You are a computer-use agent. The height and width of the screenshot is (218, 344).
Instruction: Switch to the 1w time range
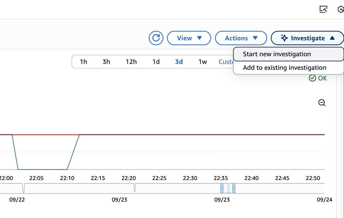point(202,62)
